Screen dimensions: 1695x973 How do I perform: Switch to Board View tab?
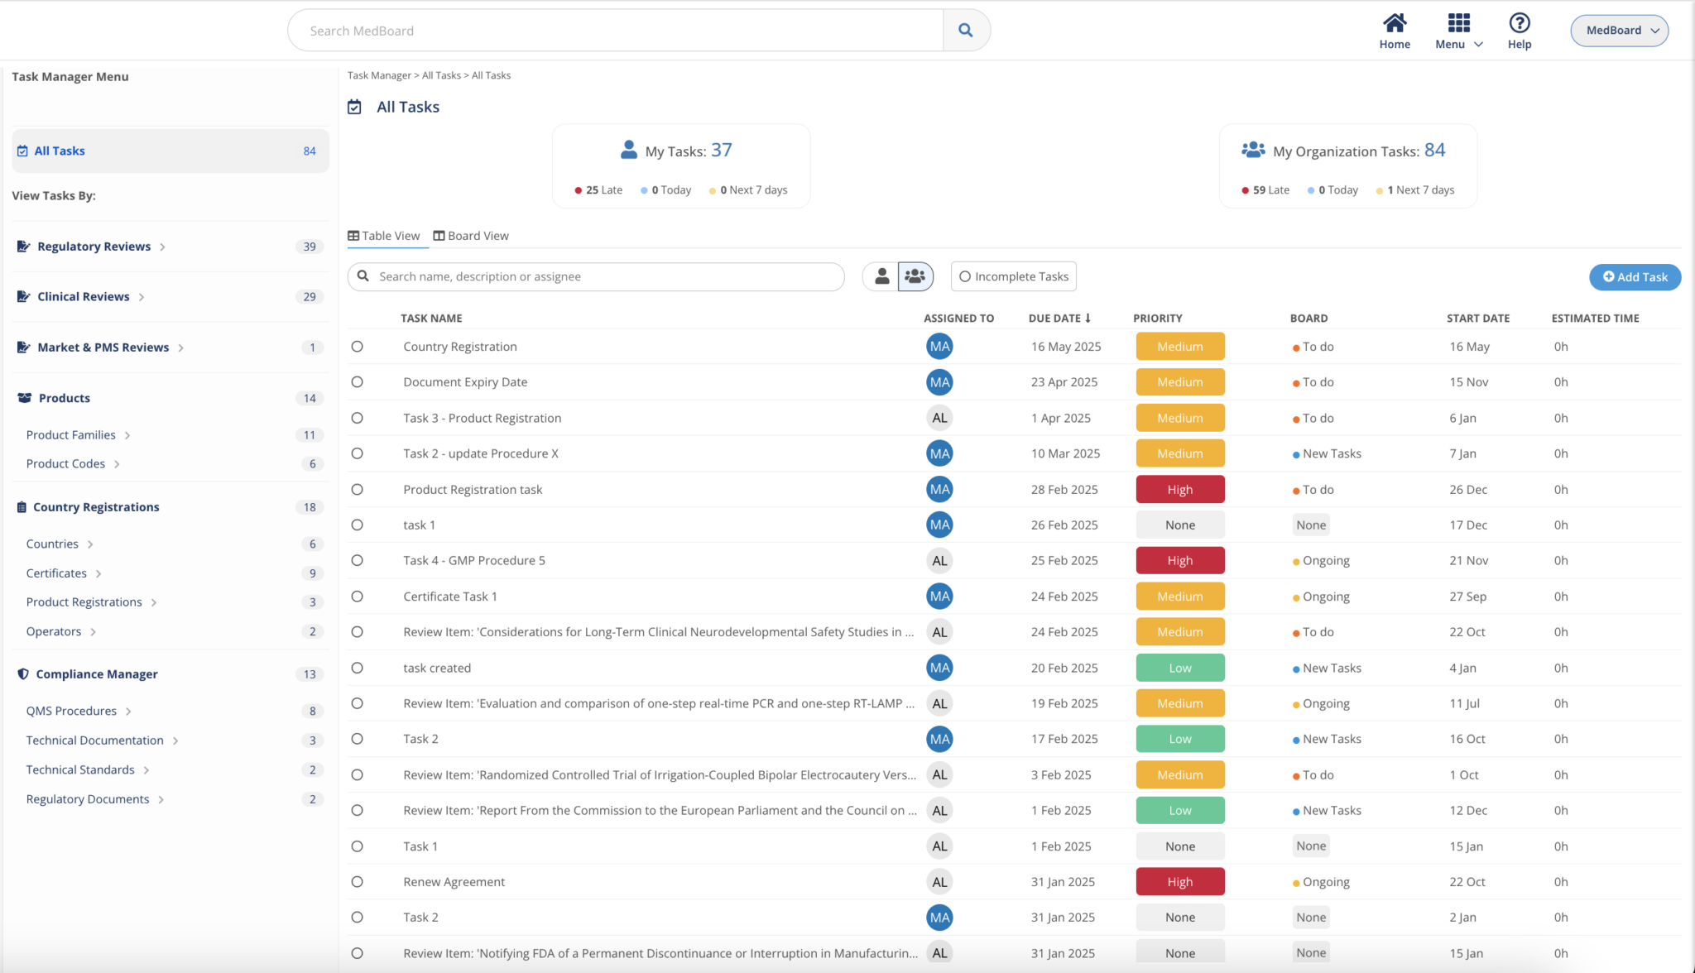coord(471,235)
